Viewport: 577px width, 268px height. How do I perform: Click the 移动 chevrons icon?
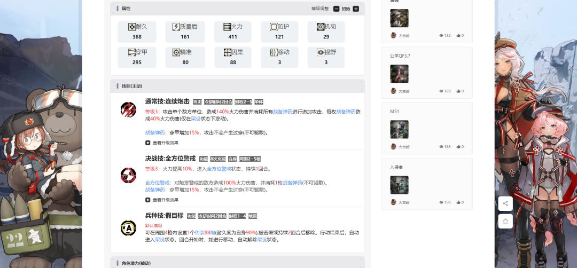(274, 52)
